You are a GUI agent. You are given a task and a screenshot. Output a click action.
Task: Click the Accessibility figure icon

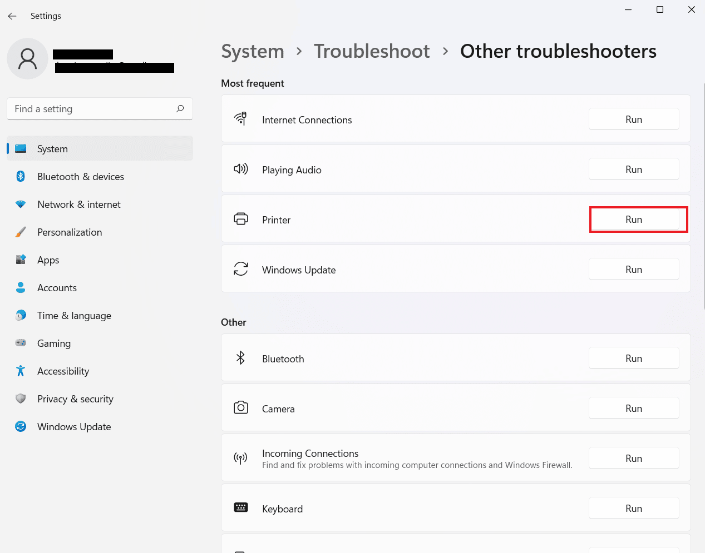[21, 371]
